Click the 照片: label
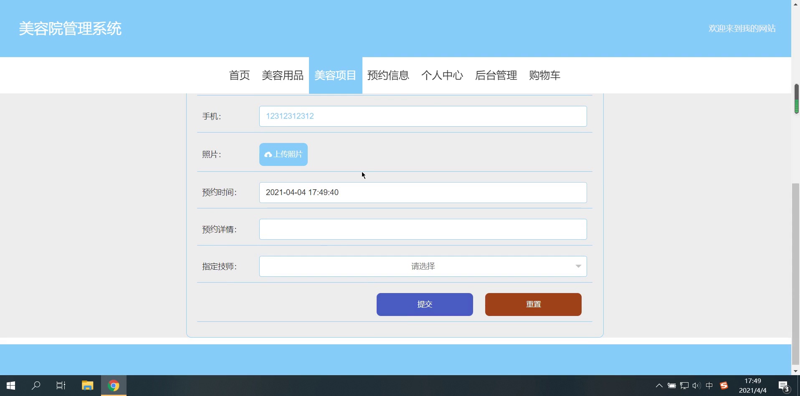Screen dimensions: 800x396 (212, 155)
